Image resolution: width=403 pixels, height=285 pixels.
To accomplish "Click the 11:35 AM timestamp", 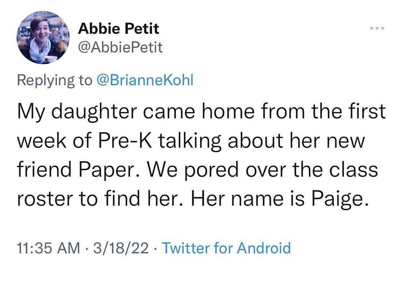I will (x=49, y=248).
